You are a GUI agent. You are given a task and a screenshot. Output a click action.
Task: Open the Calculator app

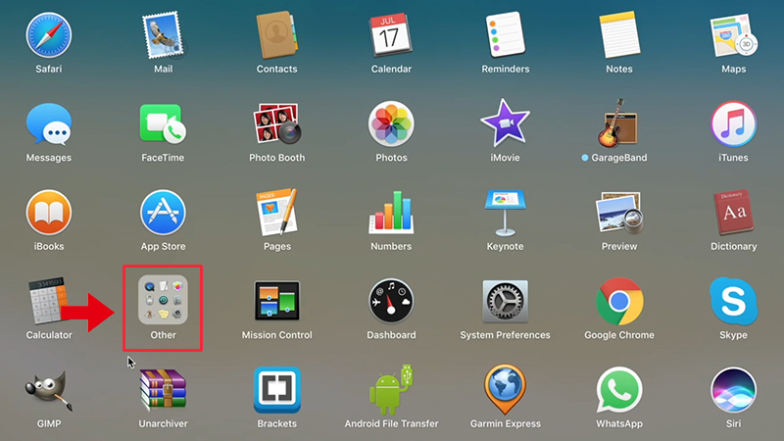pyautogui.click(x=48, y=301)
